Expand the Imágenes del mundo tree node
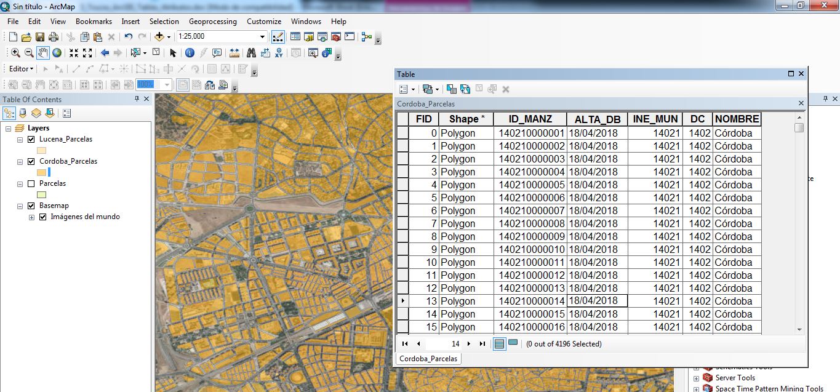 pos(31,217)
